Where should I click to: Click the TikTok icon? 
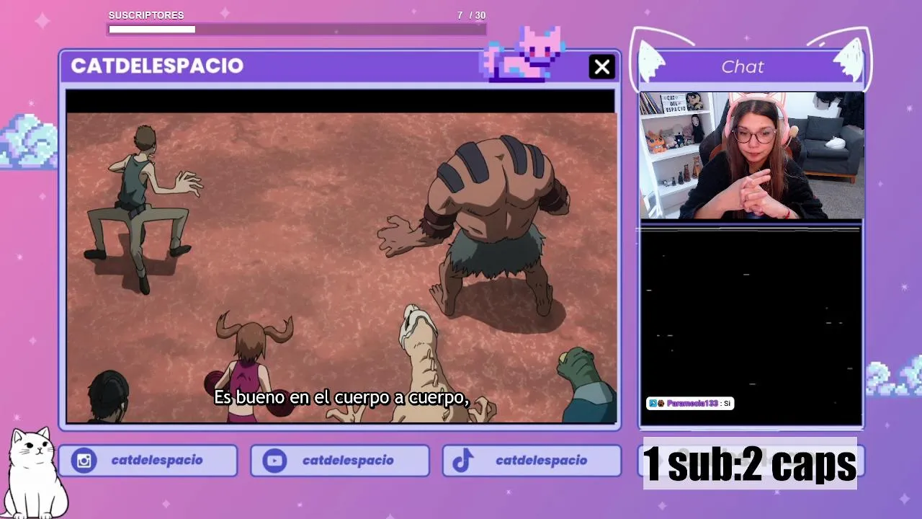[x=463, y=461]
